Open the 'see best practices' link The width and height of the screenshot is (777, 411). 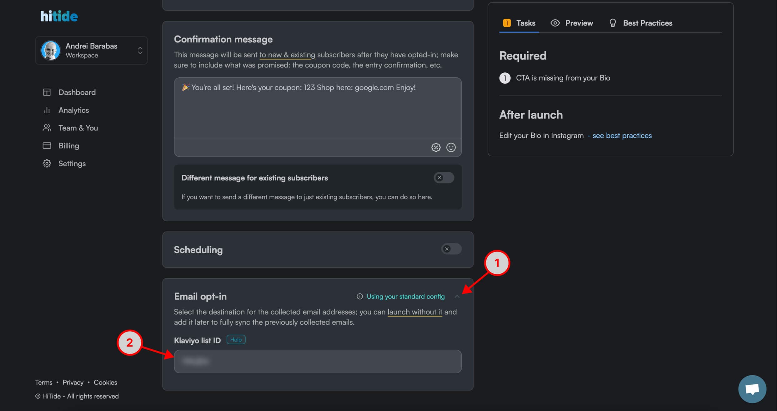tap(622, 136)
